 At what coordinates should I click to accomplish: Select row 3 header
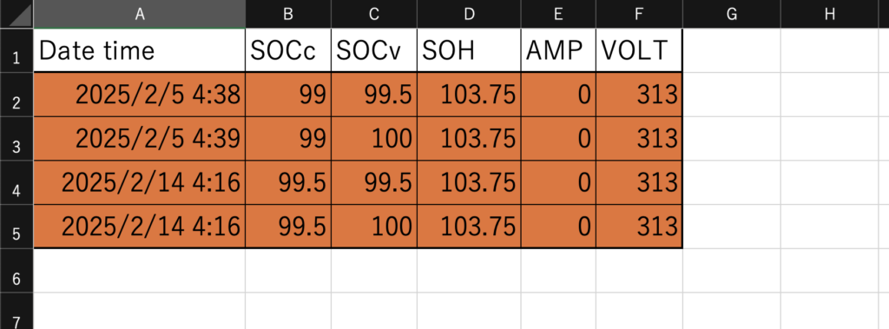[x=16, y=138]
